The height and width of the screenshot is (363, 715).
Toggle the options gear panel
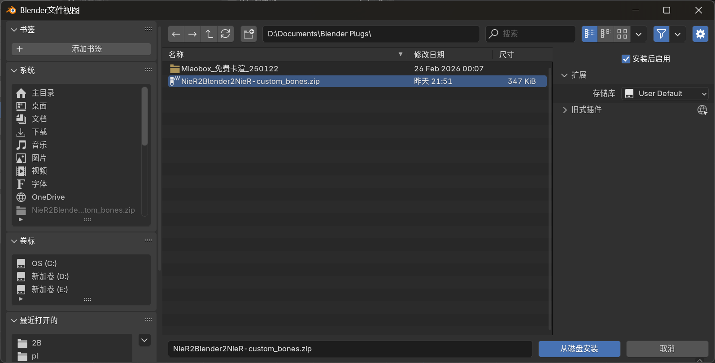point(700,34)
